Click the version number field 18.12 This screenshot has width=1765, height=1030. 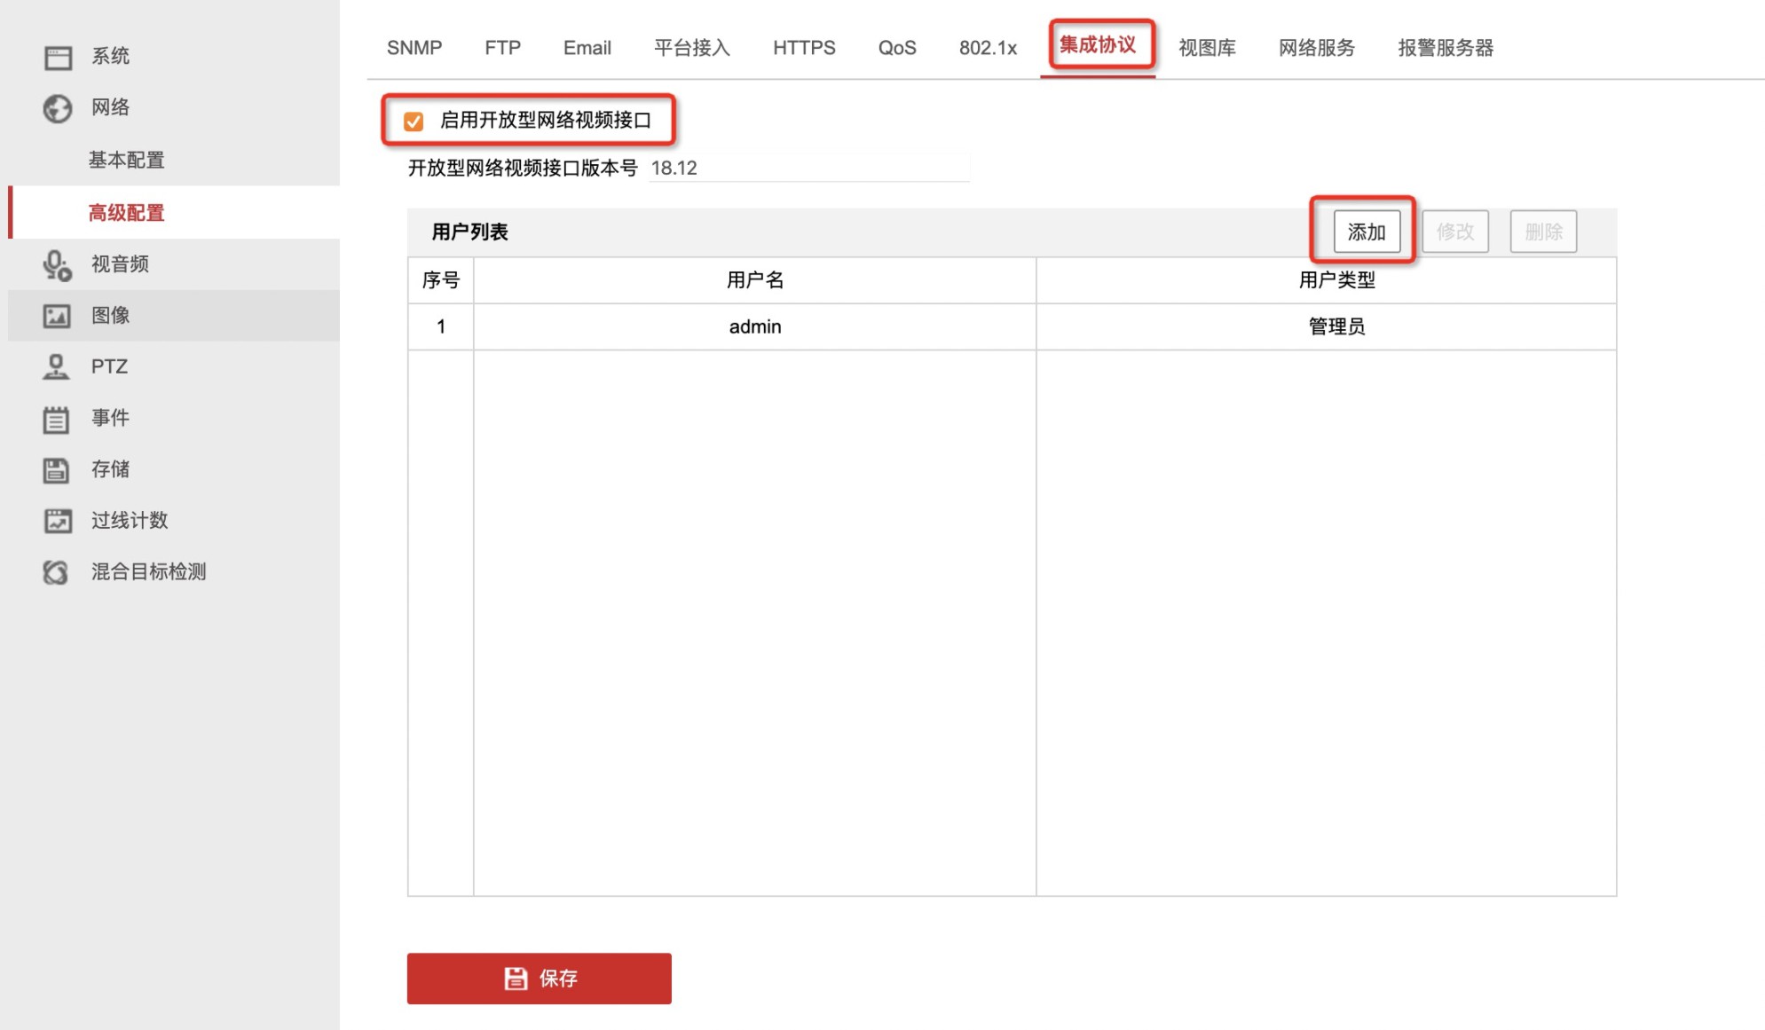[x=809, y=168]
